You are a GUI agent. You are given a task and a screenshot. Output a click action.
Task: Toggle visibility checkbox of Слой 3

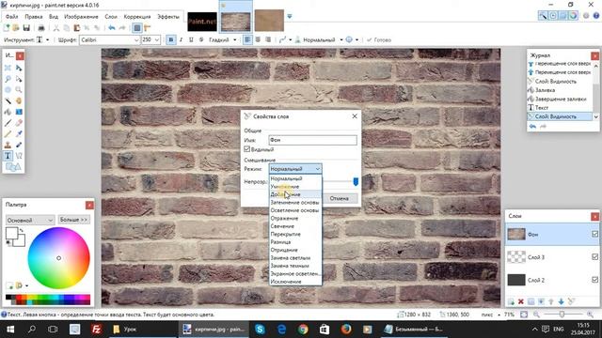(x=594, y=257)
